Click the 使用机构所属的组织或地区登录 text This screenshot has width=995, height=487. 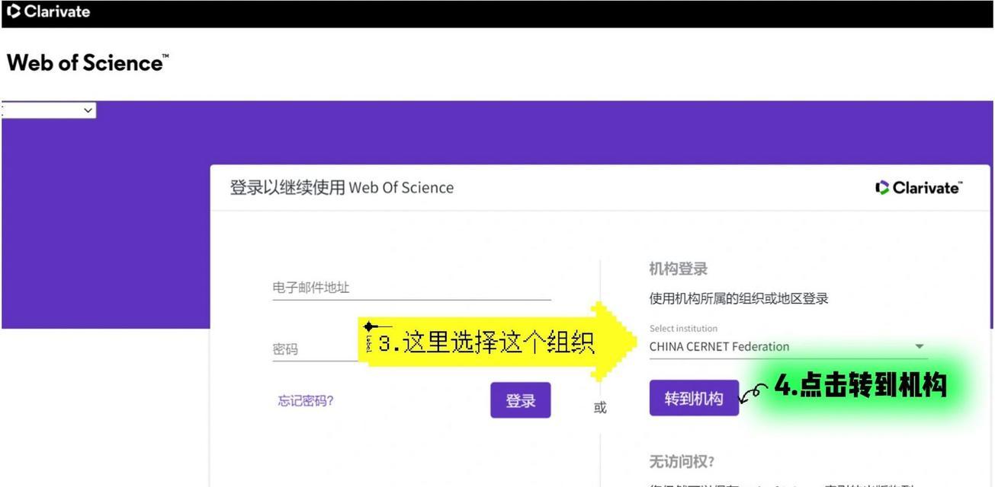click(738, 298)
